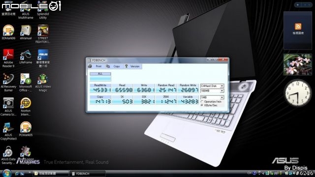Open Adobe Reader 9 shortcut
315x177 pixels.
8,58
